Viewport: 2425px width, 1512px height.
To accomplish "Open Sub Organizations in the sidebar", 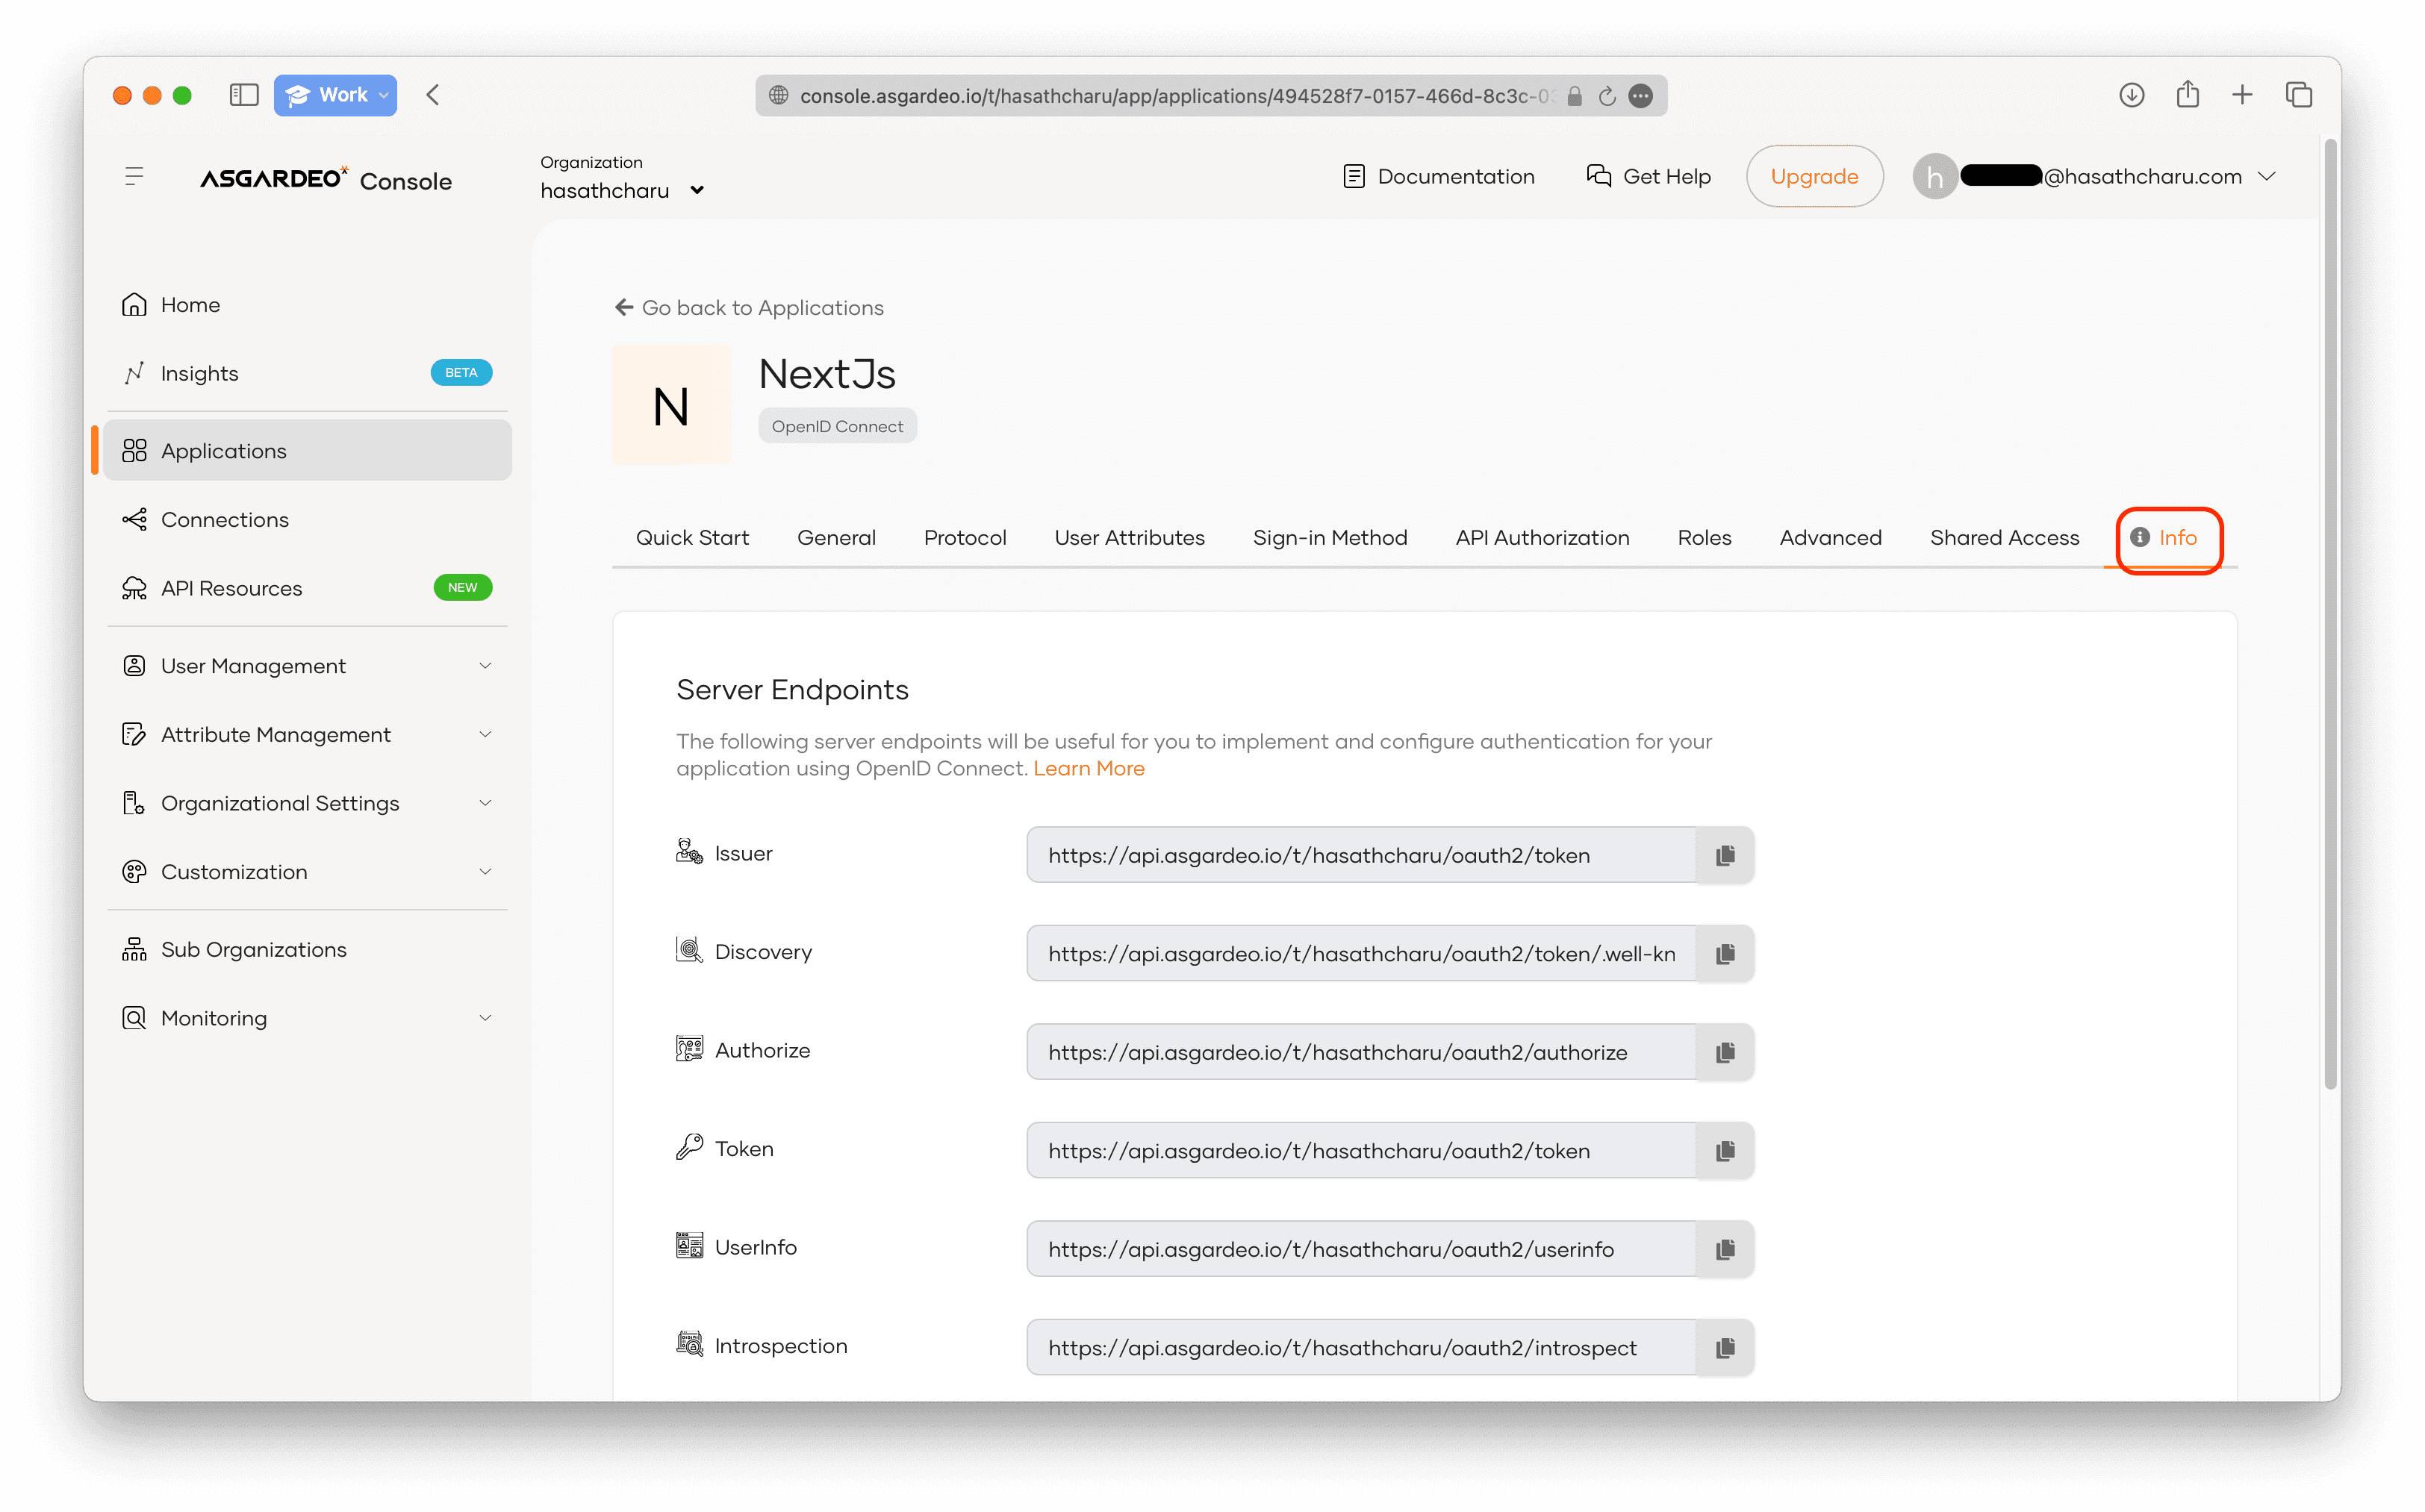I will 308,949.
